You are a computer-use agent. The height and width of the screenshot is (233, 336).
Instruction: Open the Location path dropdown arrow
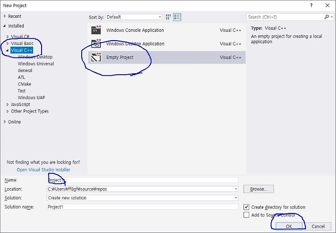236,189
